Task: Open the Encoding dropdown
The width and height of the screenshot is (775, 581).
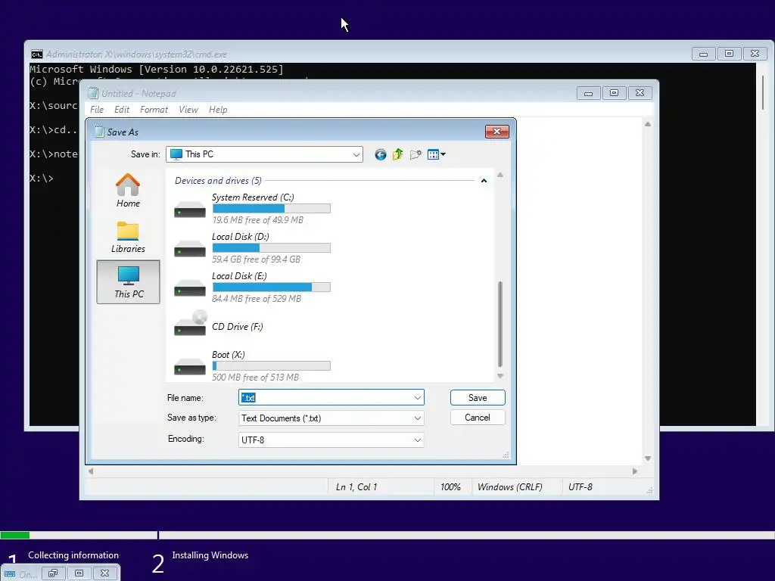Action: pyautogui.click(x=331, y=440)
